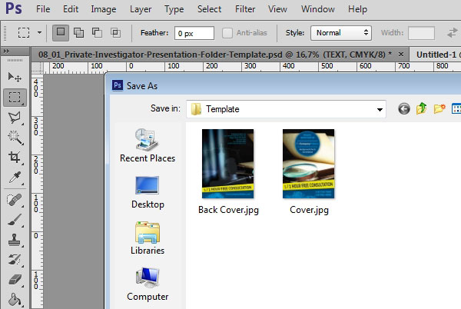Open the Style dropdown set to Normal
461x309 pixels.
pyautogui.click(x=341, y=33)
